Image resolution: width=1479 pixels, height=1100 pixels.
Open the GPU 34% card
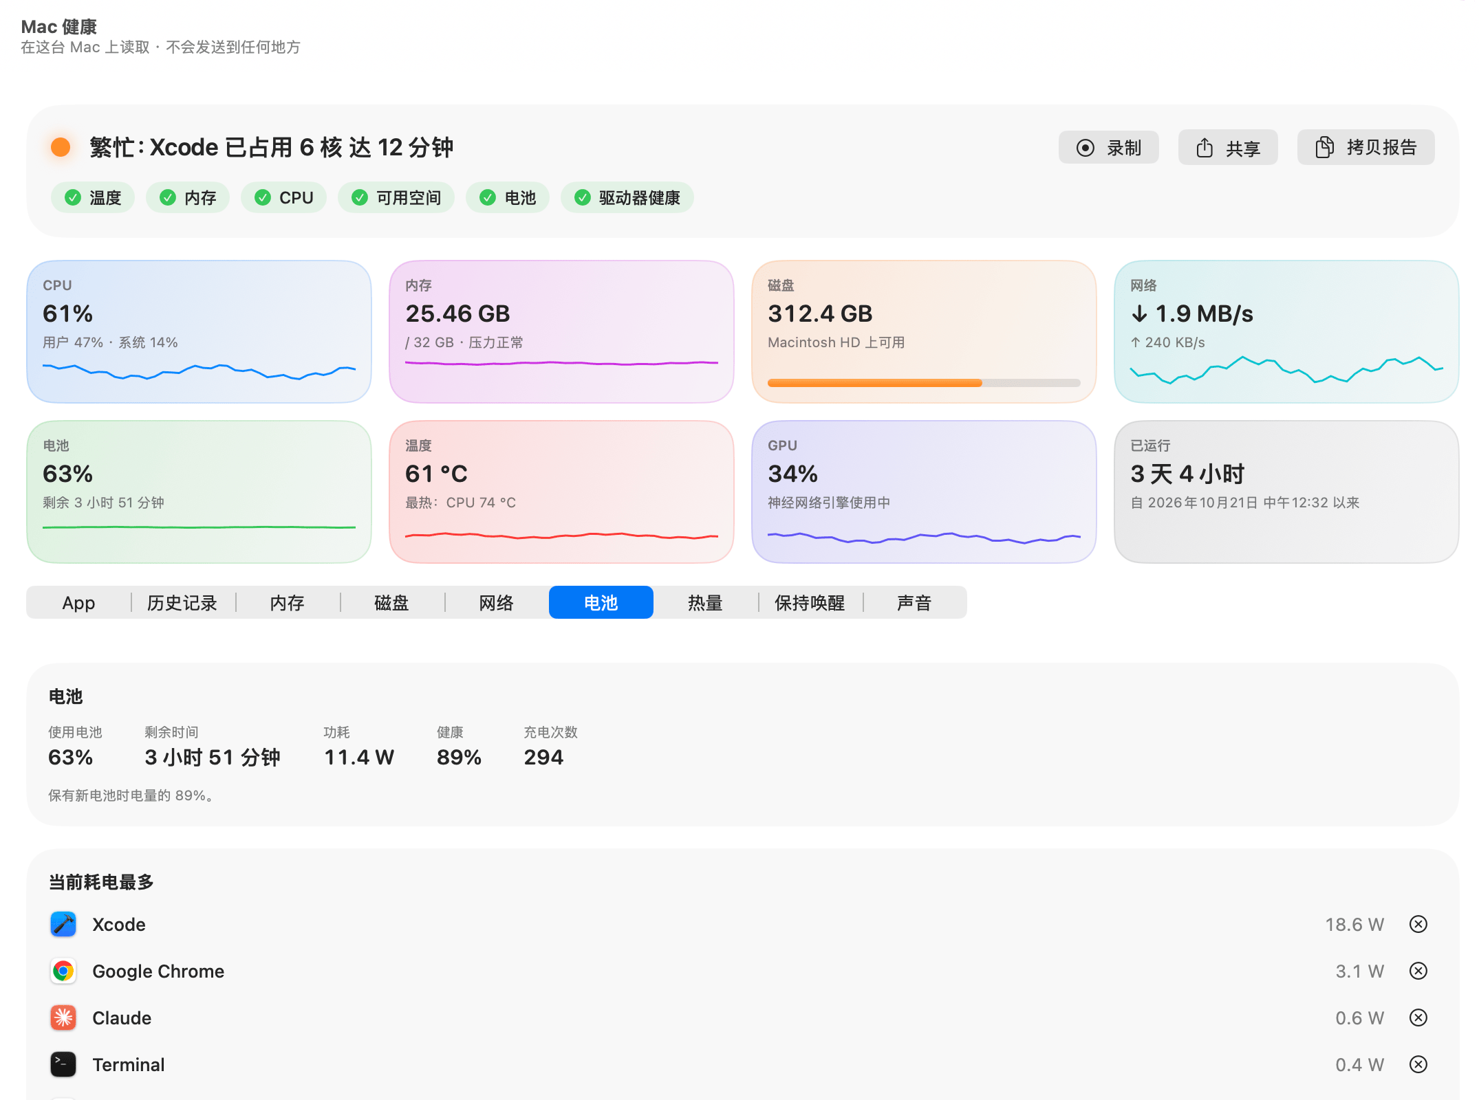click(924, 492)
